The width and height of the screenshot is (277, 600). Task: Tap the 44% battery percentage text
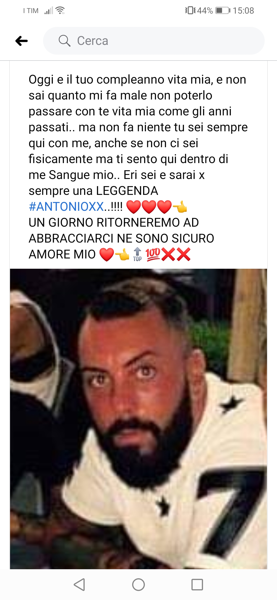pos(205,11)
